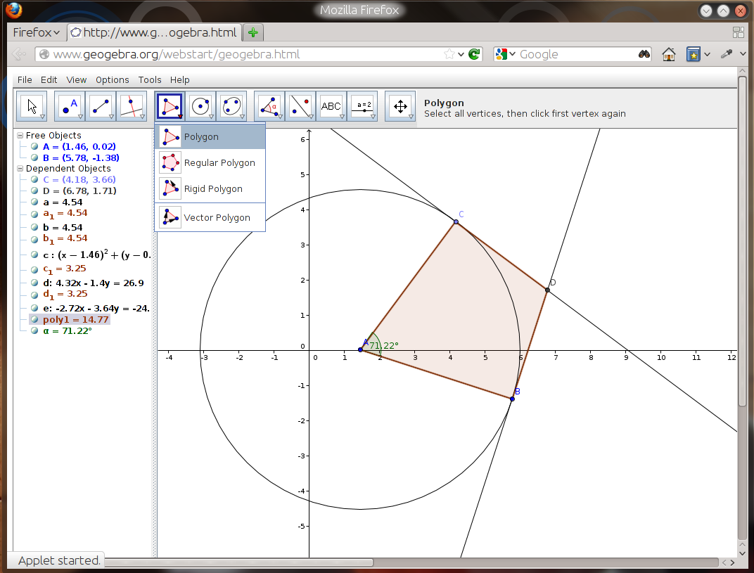Select the Perpendicular Line tool
The width and height of the screenshot is (754, 573).
pos(132,105)
